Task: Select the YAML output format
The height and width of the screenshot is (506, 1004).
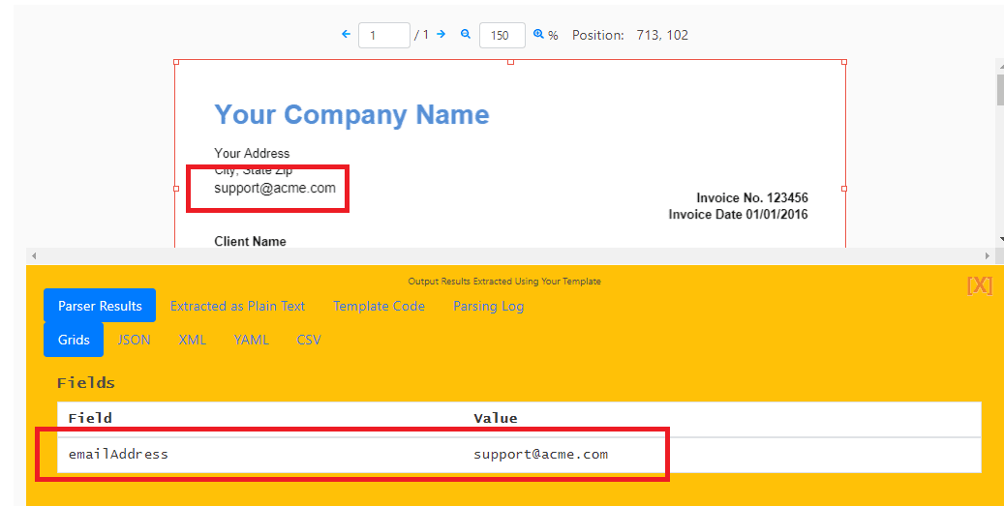Action: [x=251, y=340]
